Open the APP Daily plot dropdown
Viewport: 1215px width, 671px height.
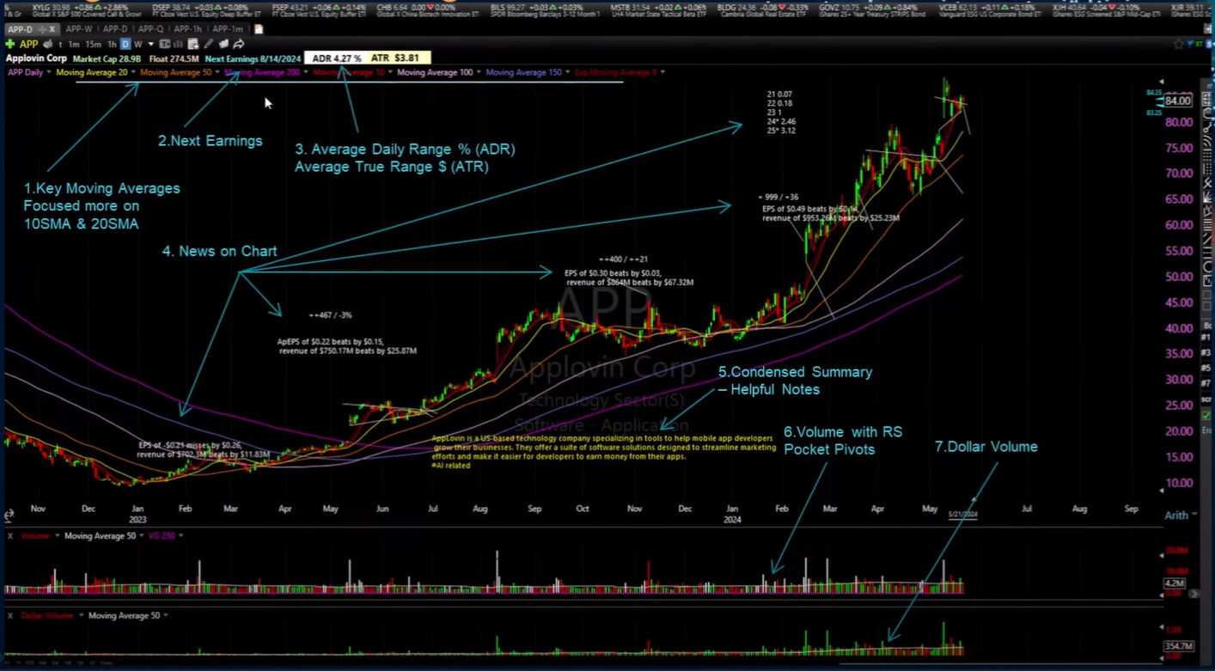(x=49, y=73)
